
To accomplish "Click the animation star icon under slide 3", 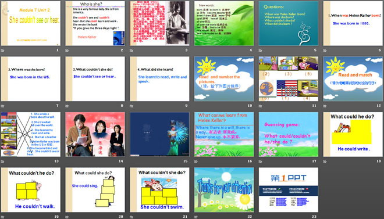I will pyautogui.click(x=131, y=51).
